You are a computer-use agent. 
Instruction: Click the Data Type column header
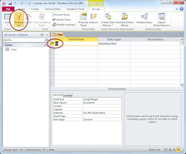pos(114,39)
